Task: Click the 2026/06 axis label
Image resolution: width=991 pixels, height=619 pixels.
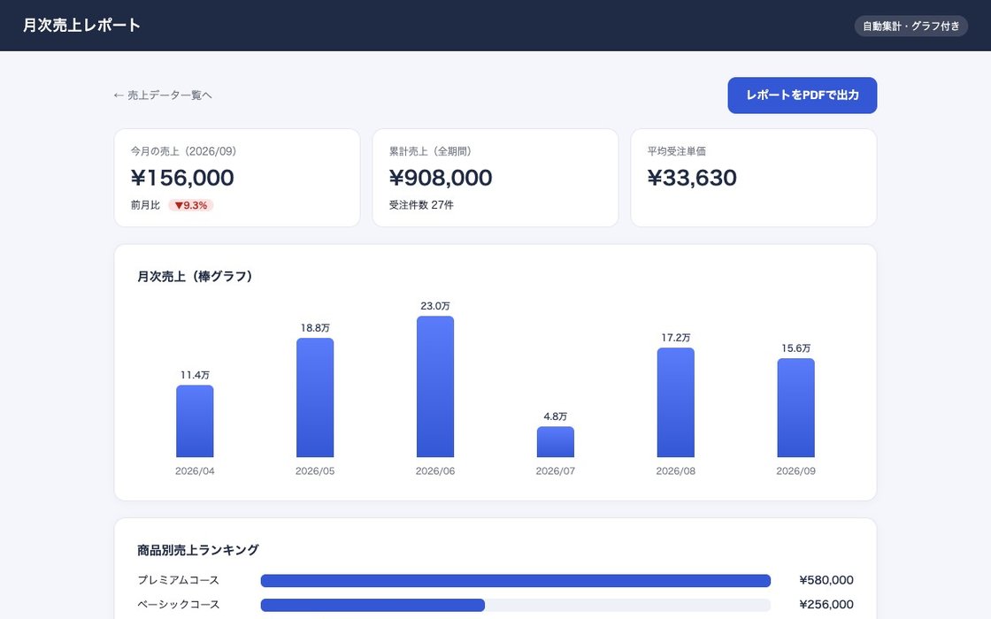Action: point(434,471)
